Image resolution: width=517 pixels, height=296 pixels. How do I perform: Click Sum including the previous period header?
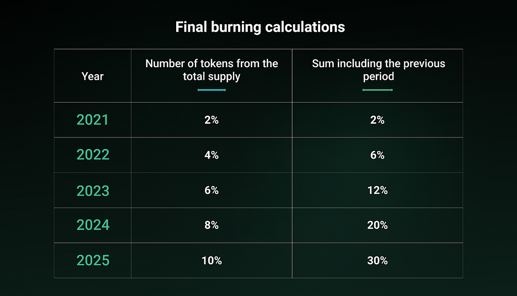pyautogui.click(x=378, y=70)
